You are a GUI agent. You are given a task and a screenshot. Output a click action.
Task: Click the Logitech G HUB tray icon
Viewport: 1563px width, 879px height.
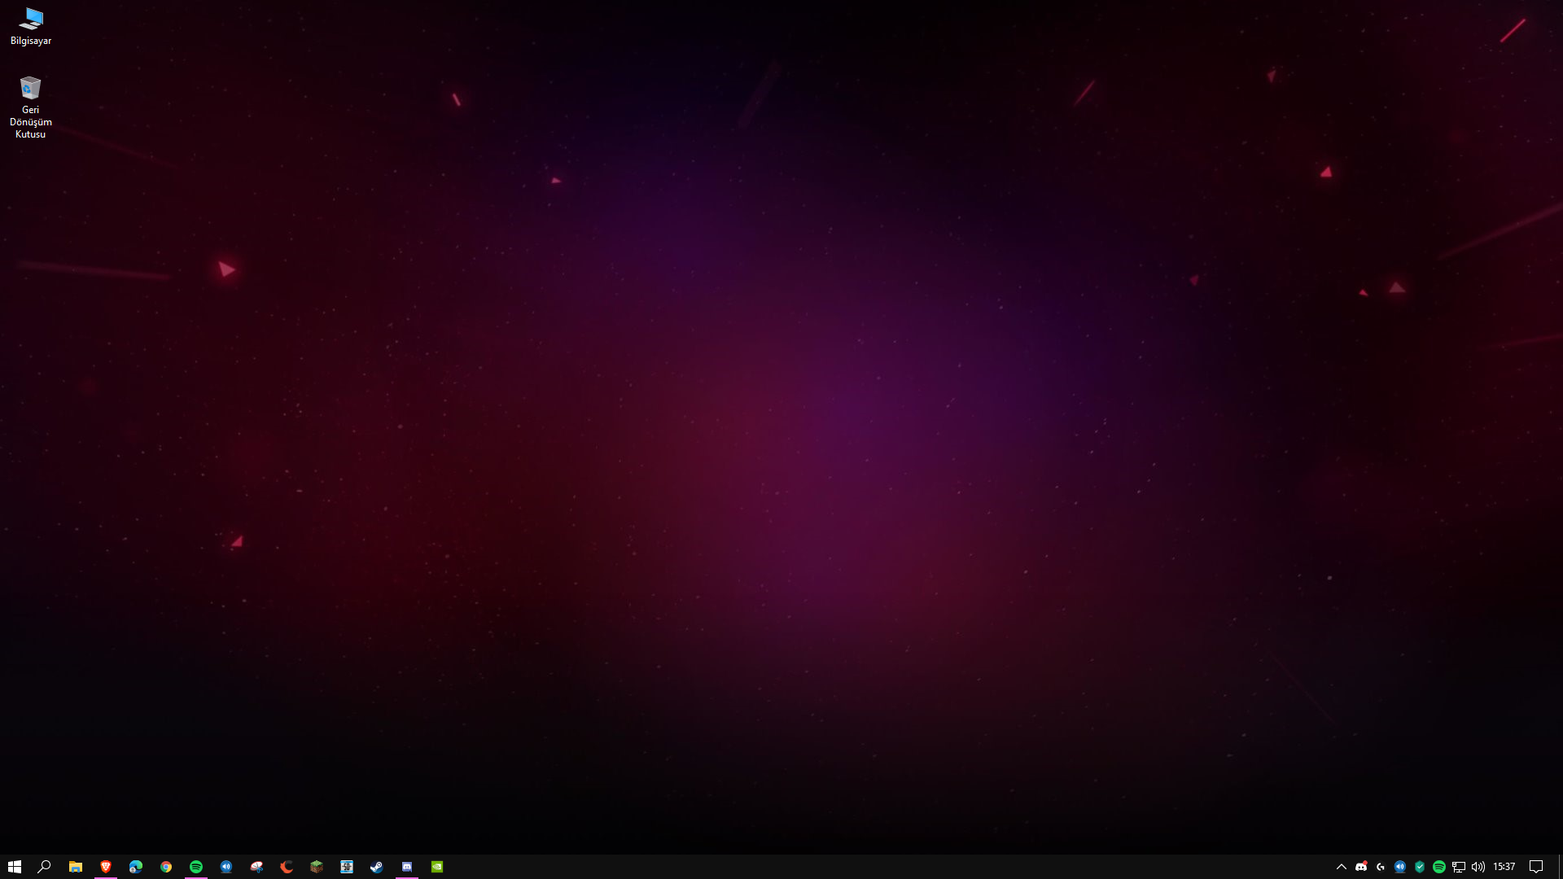click(1381, 867)
